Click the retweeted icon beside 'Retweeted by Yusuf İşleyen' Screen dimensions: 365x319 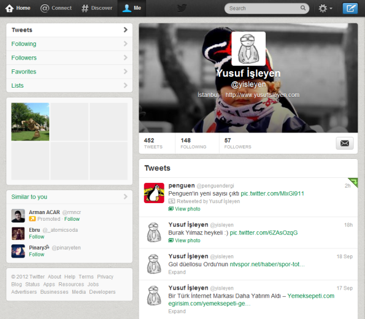[172, 201]
